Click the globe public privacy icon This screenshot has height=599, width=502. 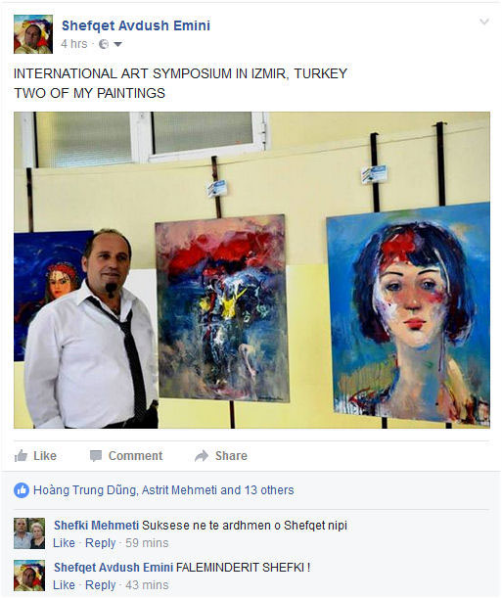tap(103, 44)
